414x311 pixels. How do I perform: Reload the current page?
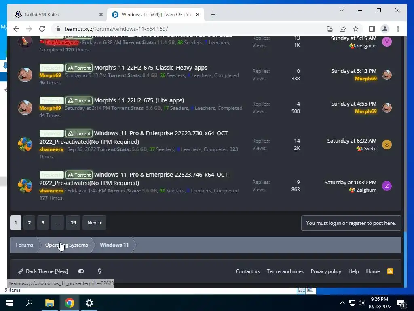click(x=42, y=29)
